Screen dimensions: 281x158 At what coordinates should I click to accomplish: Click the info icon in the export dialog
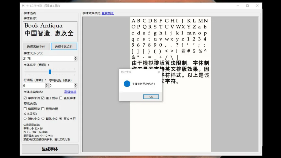click(x=127, y=84)
